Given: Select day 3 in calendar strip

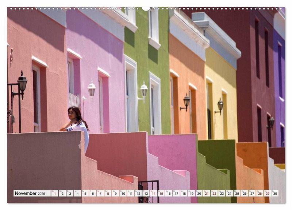Looking at the screenshot, I should [70, 193].
